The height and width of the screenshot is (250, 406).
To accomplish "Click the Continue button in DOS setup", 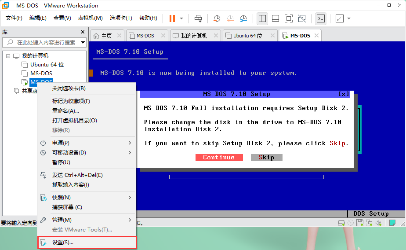I will tap(219, 158).
